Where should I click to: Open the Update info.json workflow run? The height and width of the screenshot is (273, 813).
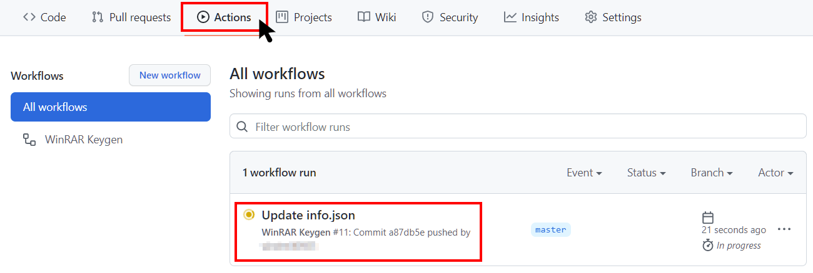tap(308, 216)
